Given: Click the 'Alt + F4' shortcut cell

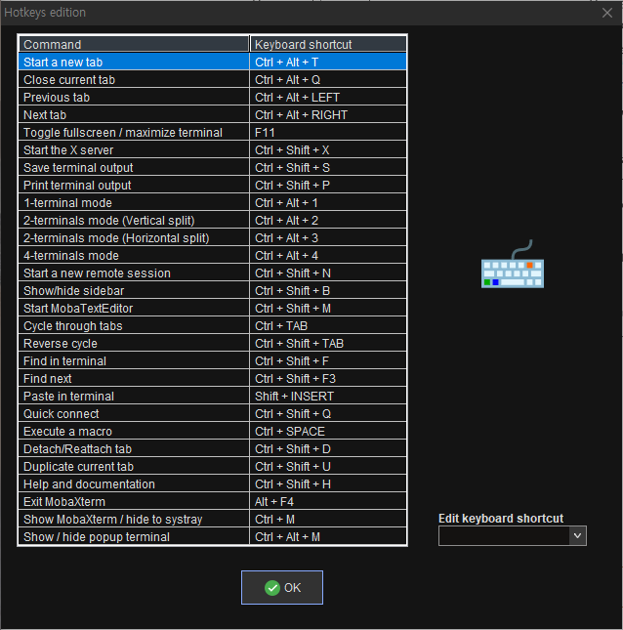Looking at the screenshot, I should tap(328, 501).
